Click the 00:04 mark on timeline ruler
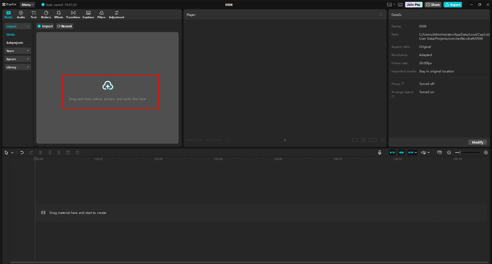This screenshot has height=264, width=492. click(159, 159)
